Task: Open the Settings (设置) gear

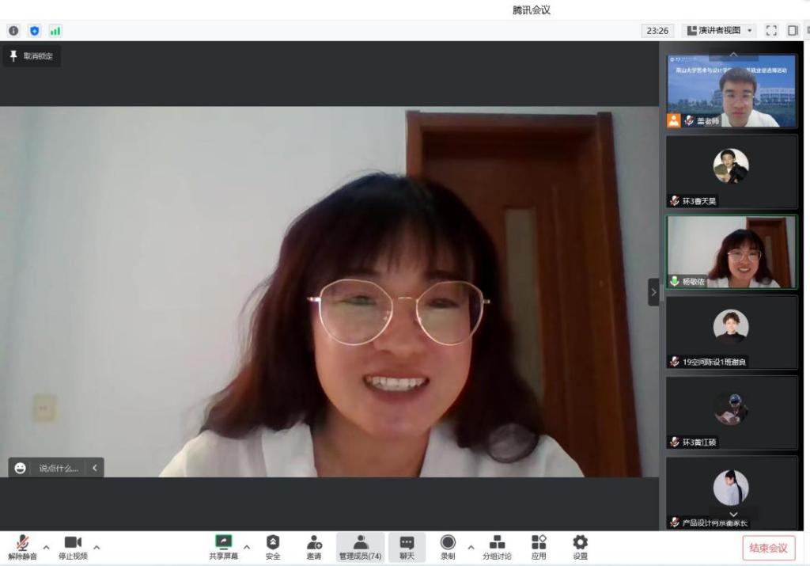Action: click(x=580, y=546)
